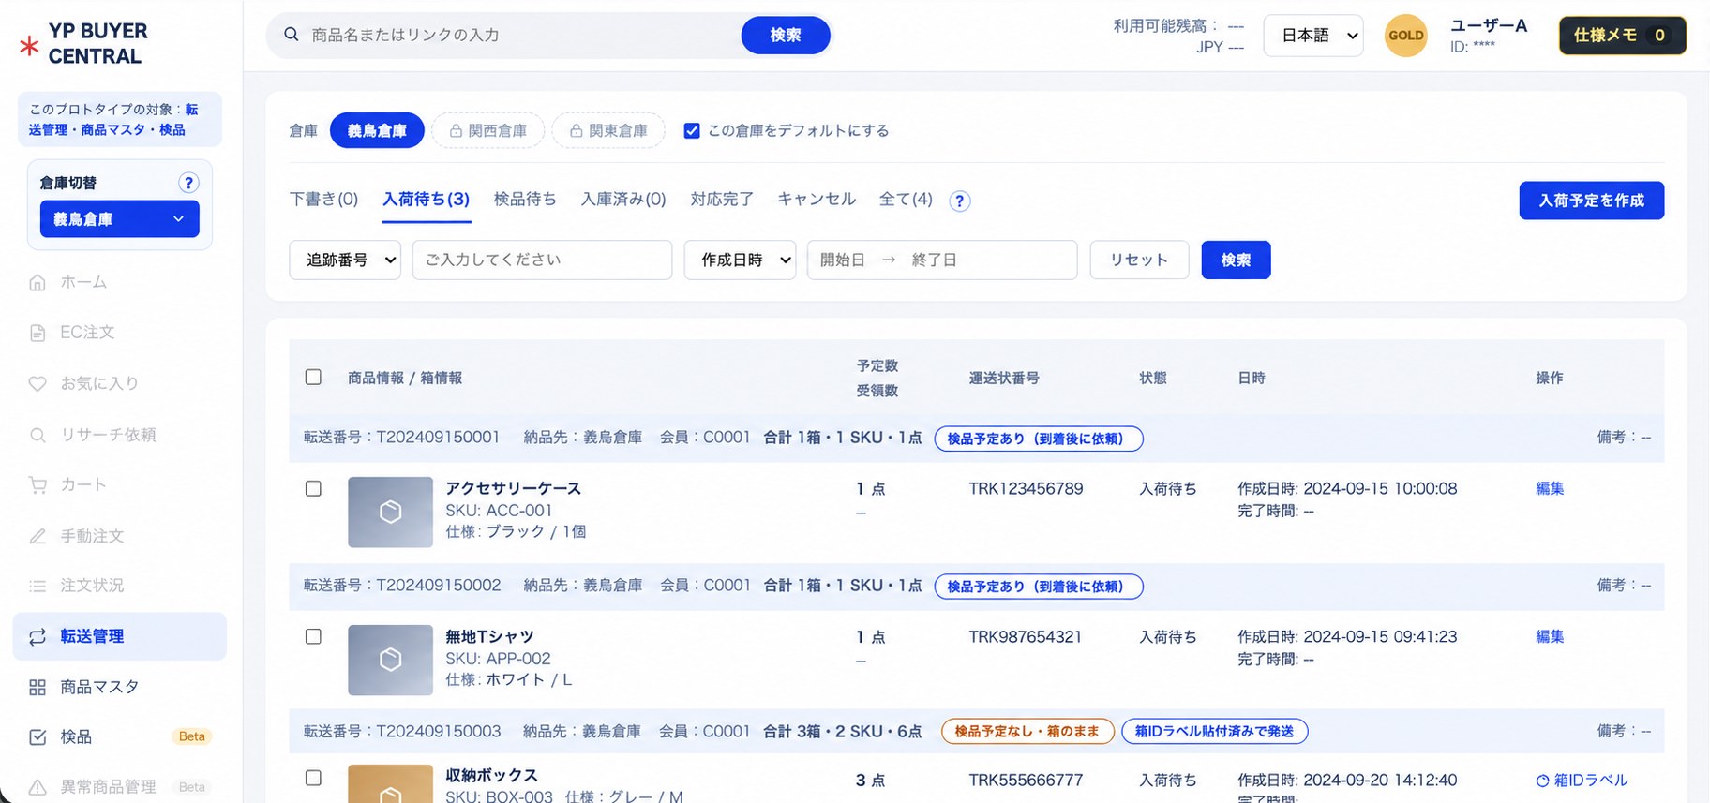Click the blue 検索 button in the filter row
1710x803 pixels.
click(1236, 260)
